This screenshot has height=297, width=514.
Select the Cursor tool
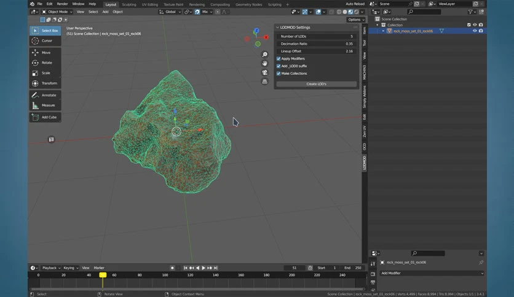click(45, 41)
